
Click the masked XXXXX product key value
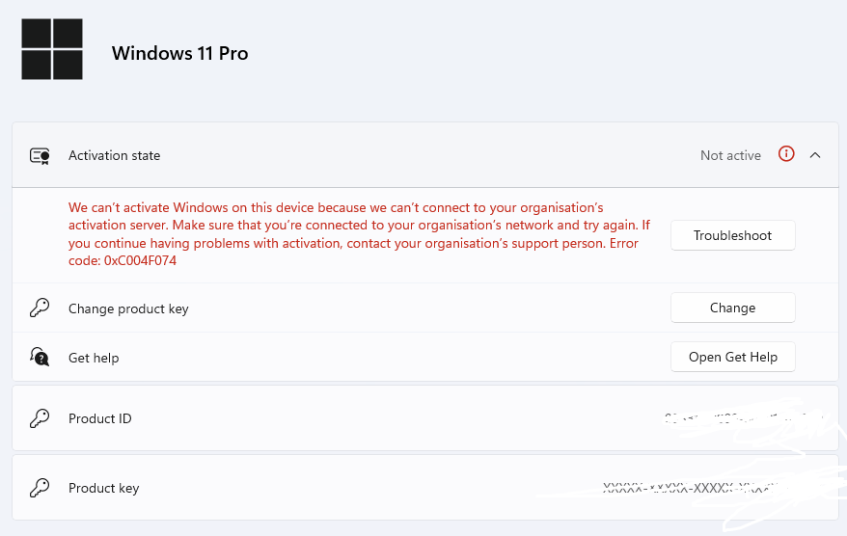point(693,488)
